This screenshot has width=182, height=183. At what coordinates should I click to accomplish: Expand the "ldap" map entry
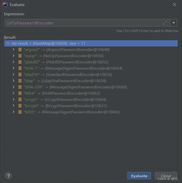click(13, 81)
